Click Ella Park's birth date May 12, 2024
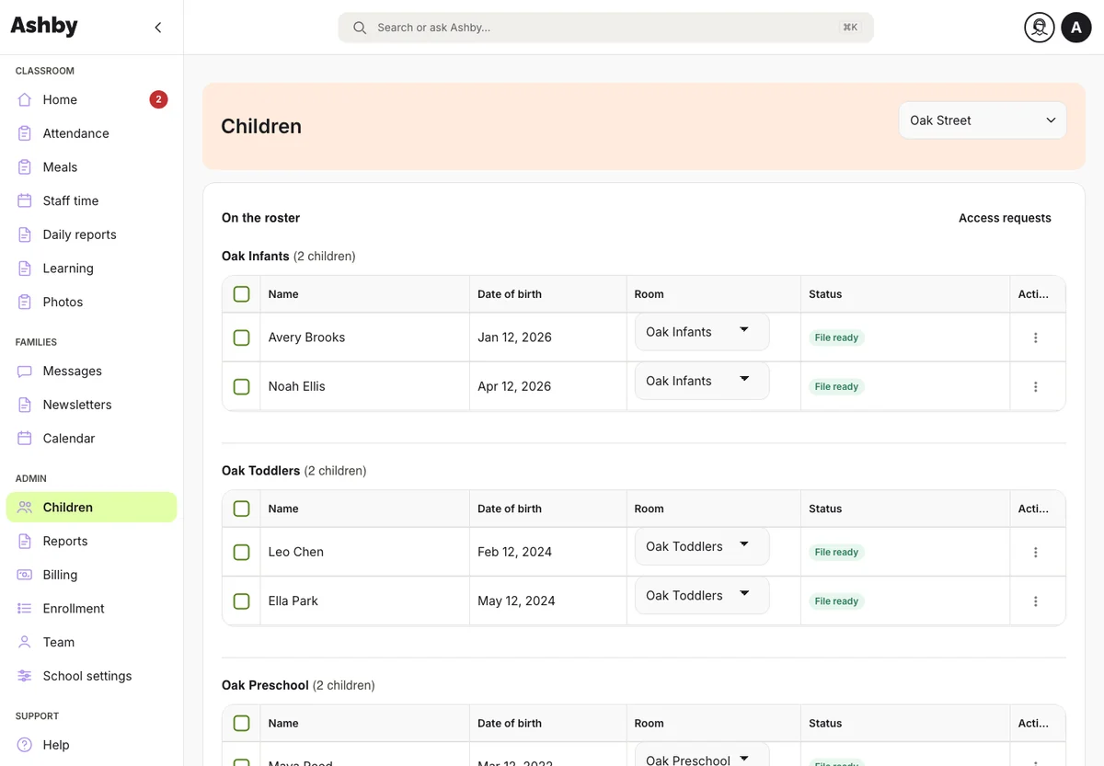The width and height of the screenshot is (1104, 766). 516,601
